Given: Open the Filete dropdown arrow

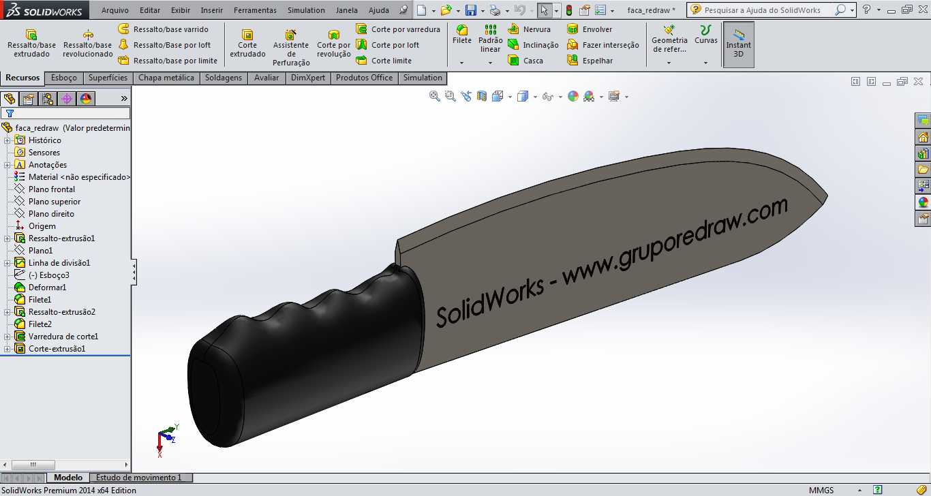Looking at the screenshot, I should click(x=462, y=63).
